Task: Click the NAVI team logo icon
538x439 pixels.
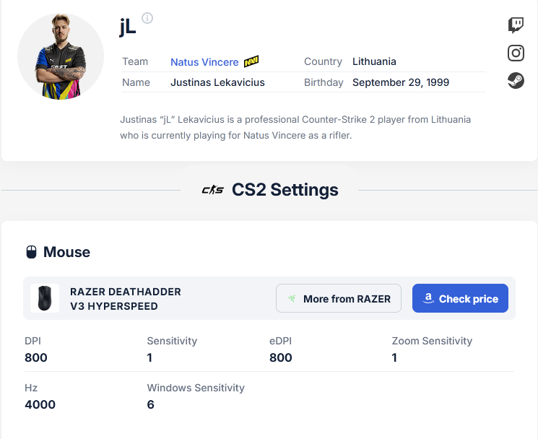Action: point(251,62)
